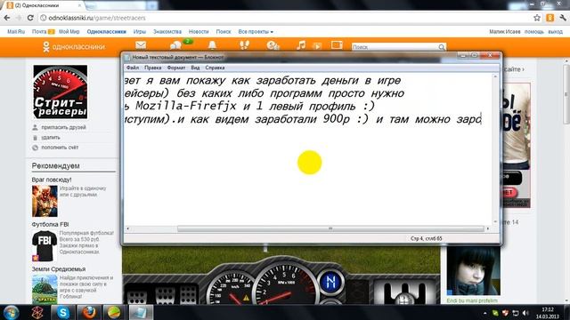Click пригласить друзей link
This screenshot has height=320, width=570.
coord(63,127)
